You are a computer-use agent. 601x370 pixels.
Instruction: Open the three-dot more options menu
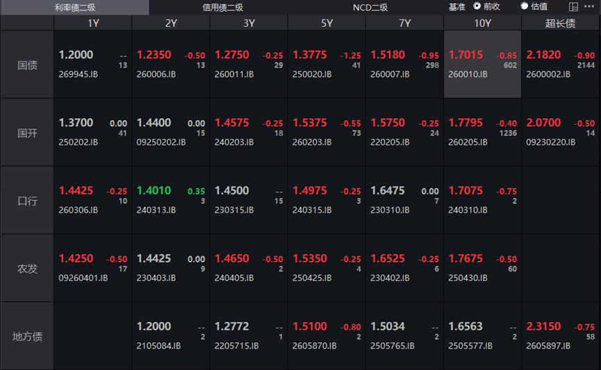tap(589, 6)
